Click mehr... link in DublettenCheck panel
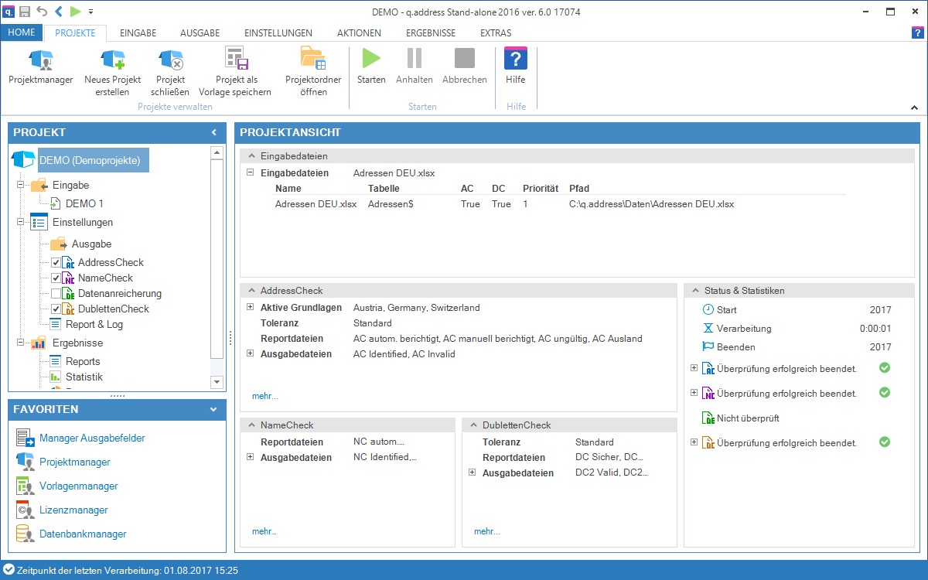 487,531
